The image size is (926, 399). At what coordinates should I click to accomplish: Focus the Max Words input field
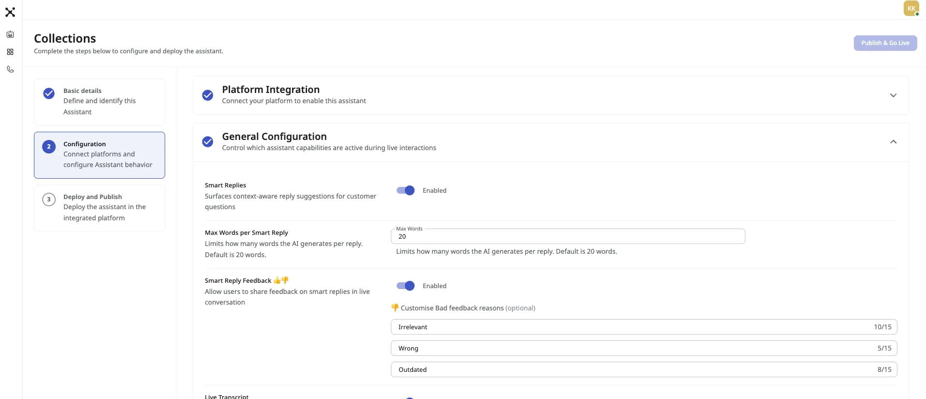568,236
